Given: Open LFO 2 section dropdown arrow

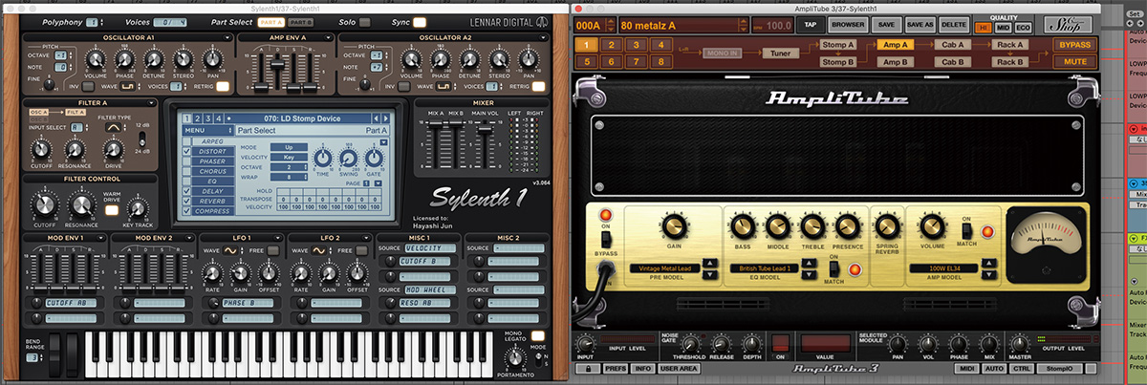Looking at the screenshot, I should tap(368, 237).
